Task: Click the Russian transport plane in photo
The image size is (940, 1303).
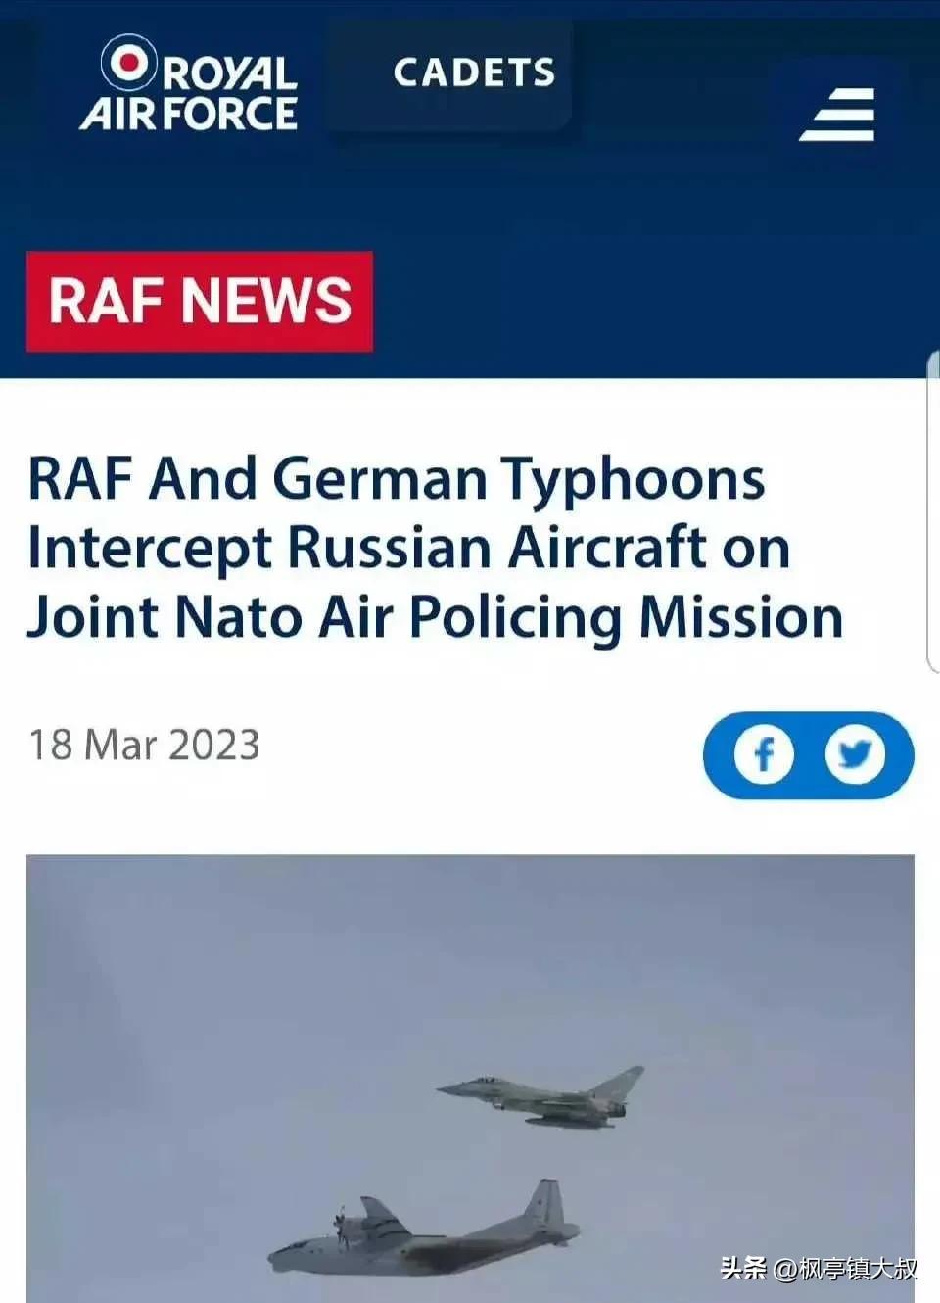Action: coord(423,1231)
